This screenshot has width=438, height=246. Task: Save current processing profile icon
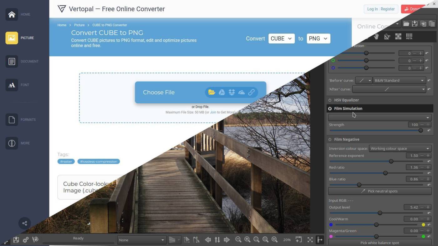point(415,23)
